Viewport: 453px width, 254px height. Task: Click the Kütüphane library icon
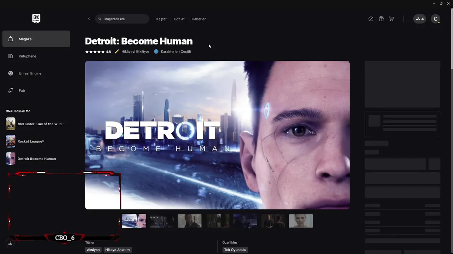tap(11, 56)
